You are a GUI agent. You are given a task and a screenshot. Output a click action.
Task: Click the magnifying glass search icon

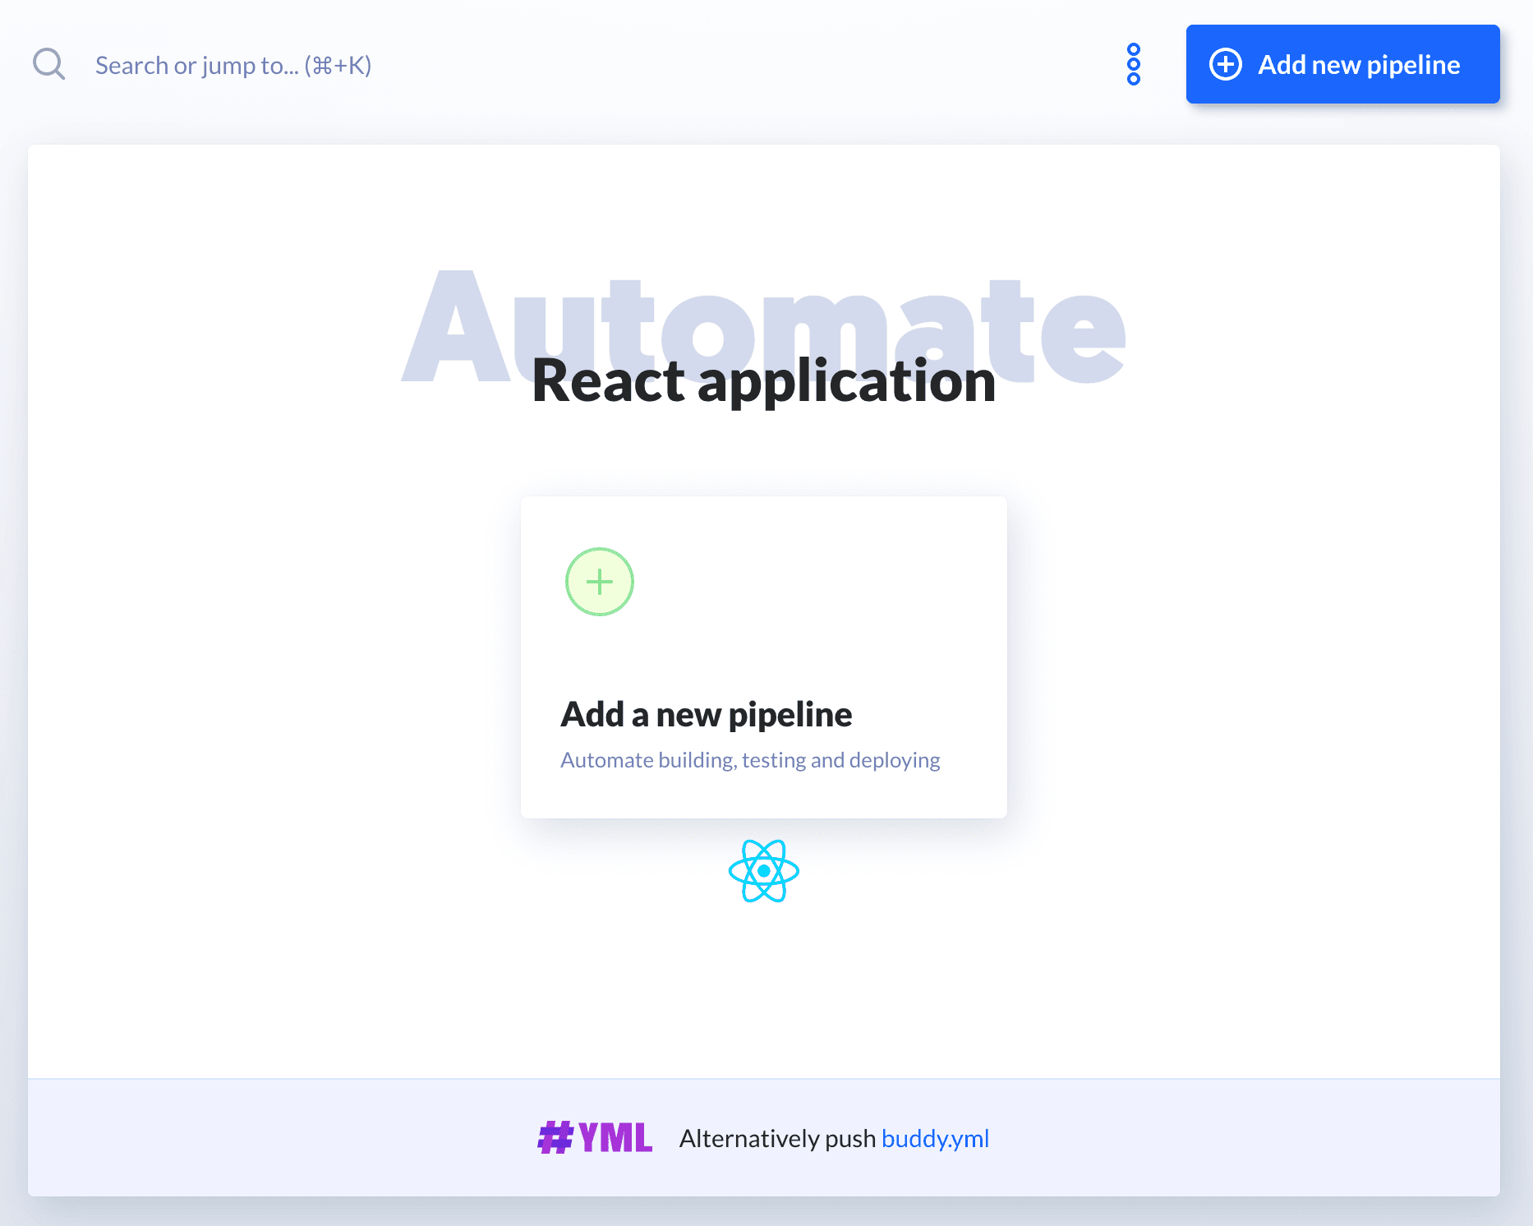pyautogui.click(x=48, y=63)
